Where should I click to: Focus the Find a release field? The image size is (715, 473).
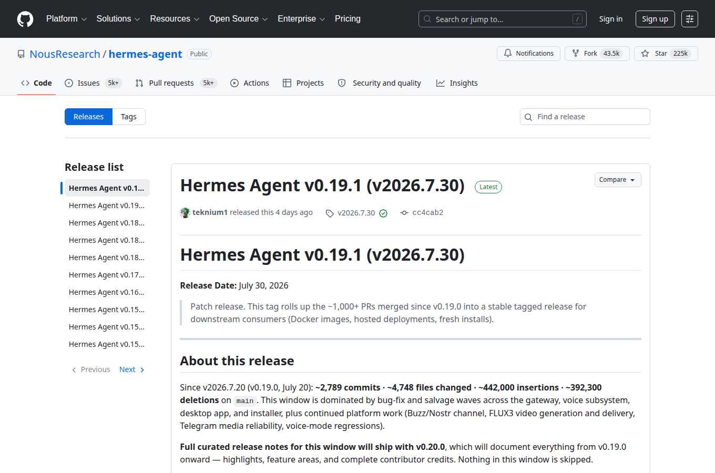click(585, 117)
